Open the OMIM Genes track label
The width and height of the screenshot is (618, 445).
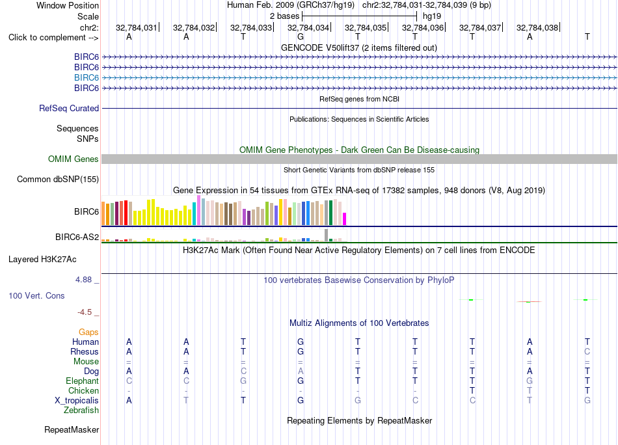pyautogui.click(x=74, y=159)
